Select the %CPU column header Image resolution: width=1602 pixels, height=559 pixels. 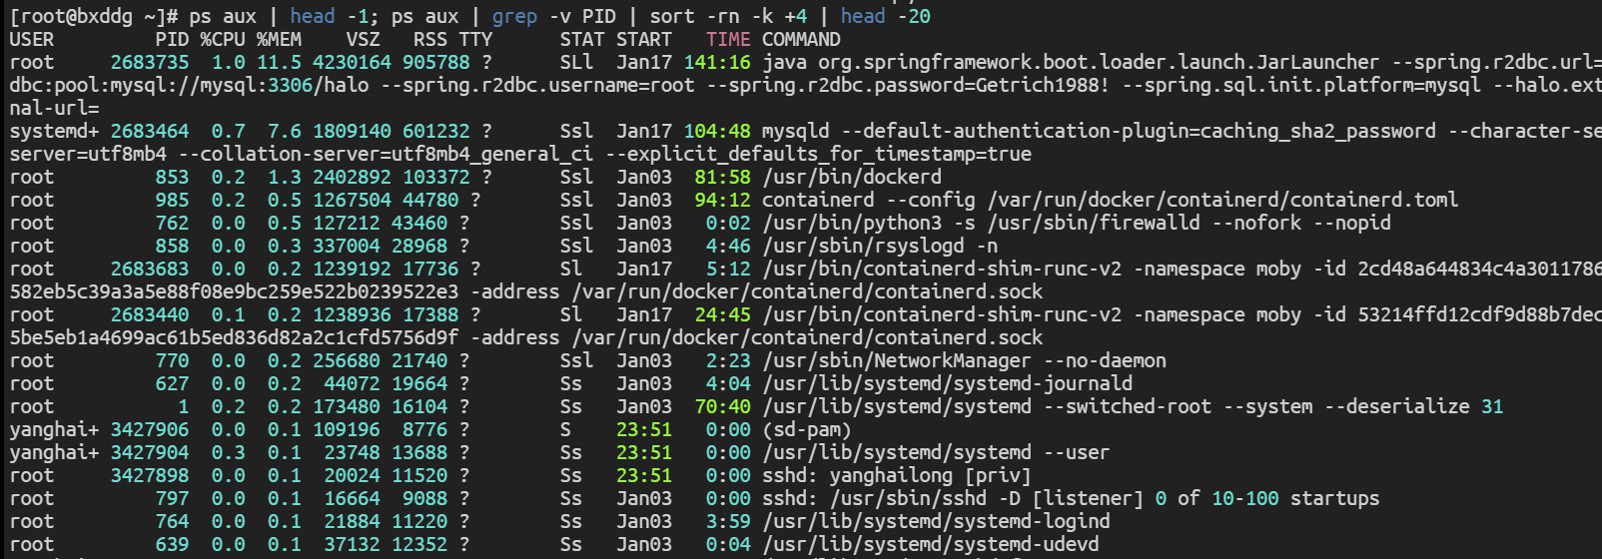click(x=223, y=40)
